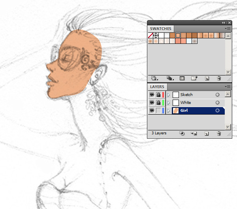Select the None swatch with the red slash
The width and height of the screenshot is (237, 209).
(150, 36)
